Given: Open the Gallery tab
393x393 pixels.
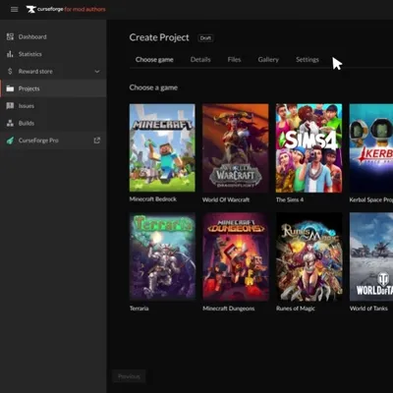Looking at the screenshot, I should point(268,60).
